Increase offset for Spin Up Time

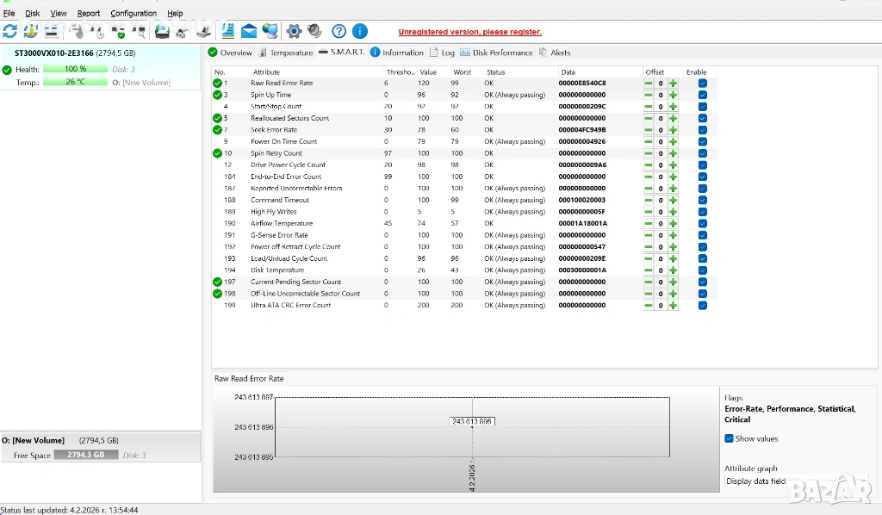pos(673,95)
